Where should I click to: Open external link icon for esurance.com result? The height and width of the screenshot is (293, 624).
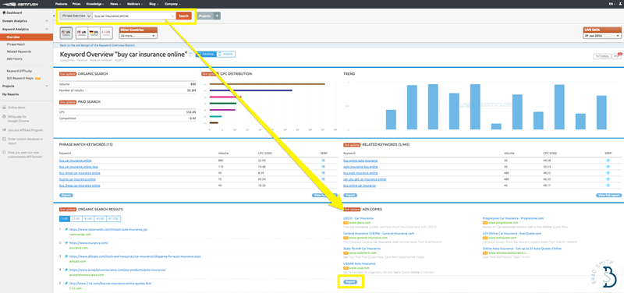click(66, 243)
